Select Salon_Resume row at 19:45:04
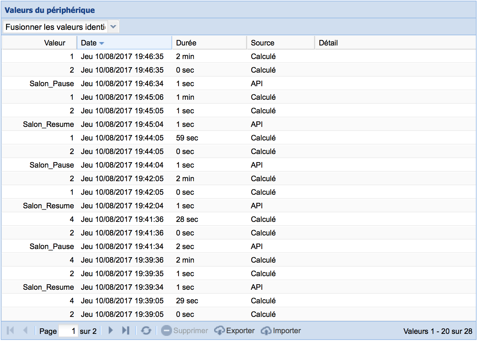The height and width of the screenshot is (342, 480). coord(239,124)
